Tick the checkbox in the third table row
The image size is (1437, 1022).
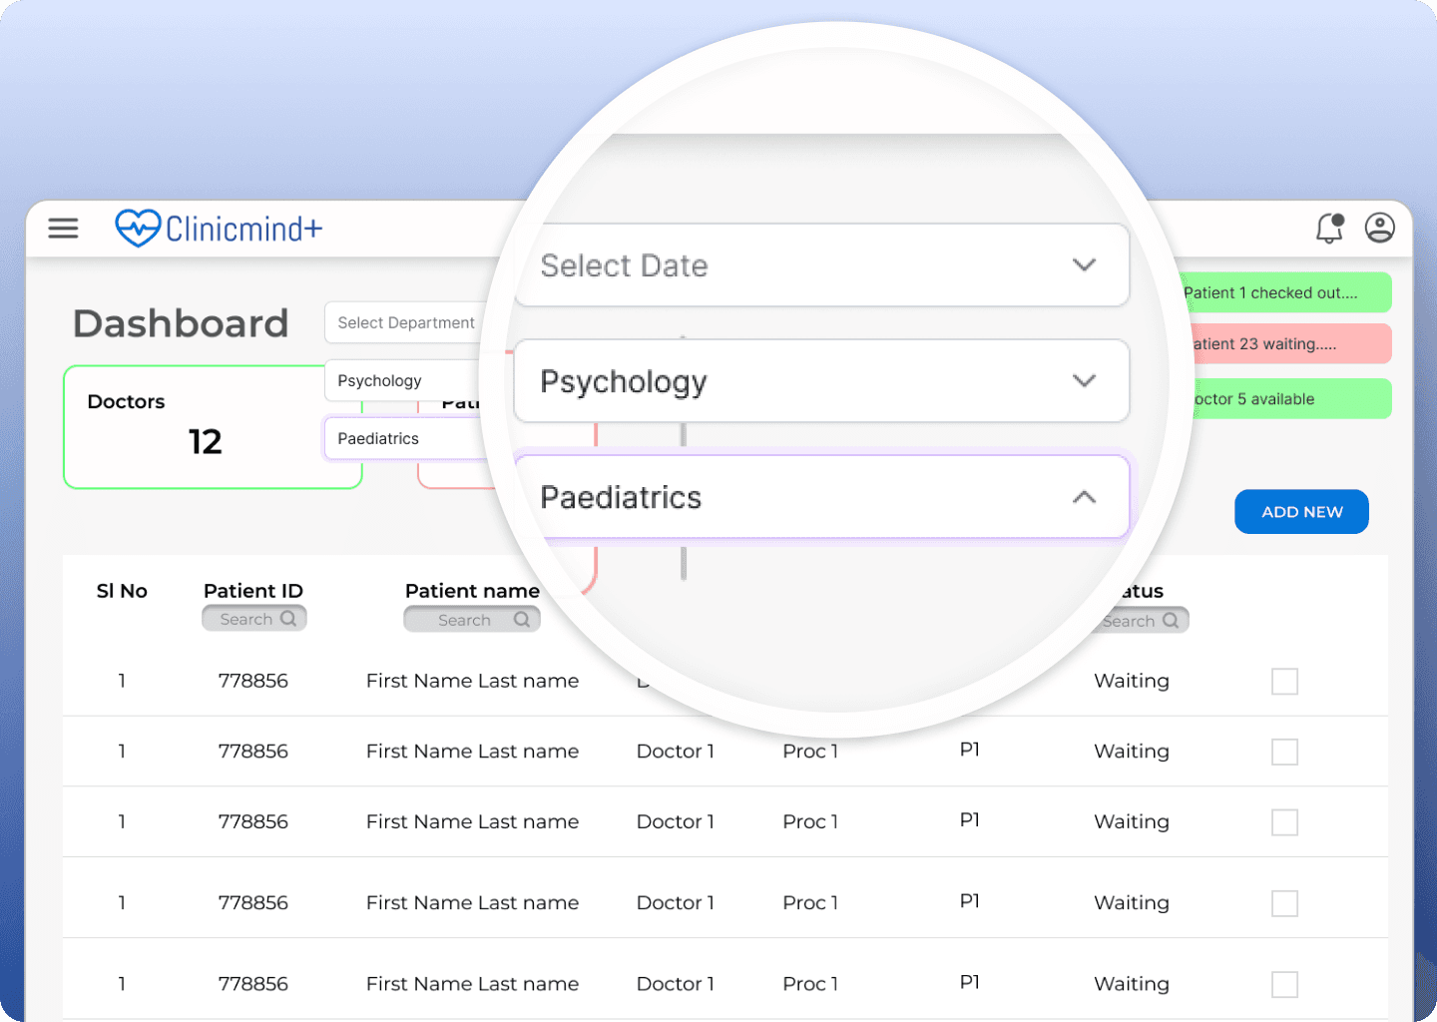(1285, 822)
